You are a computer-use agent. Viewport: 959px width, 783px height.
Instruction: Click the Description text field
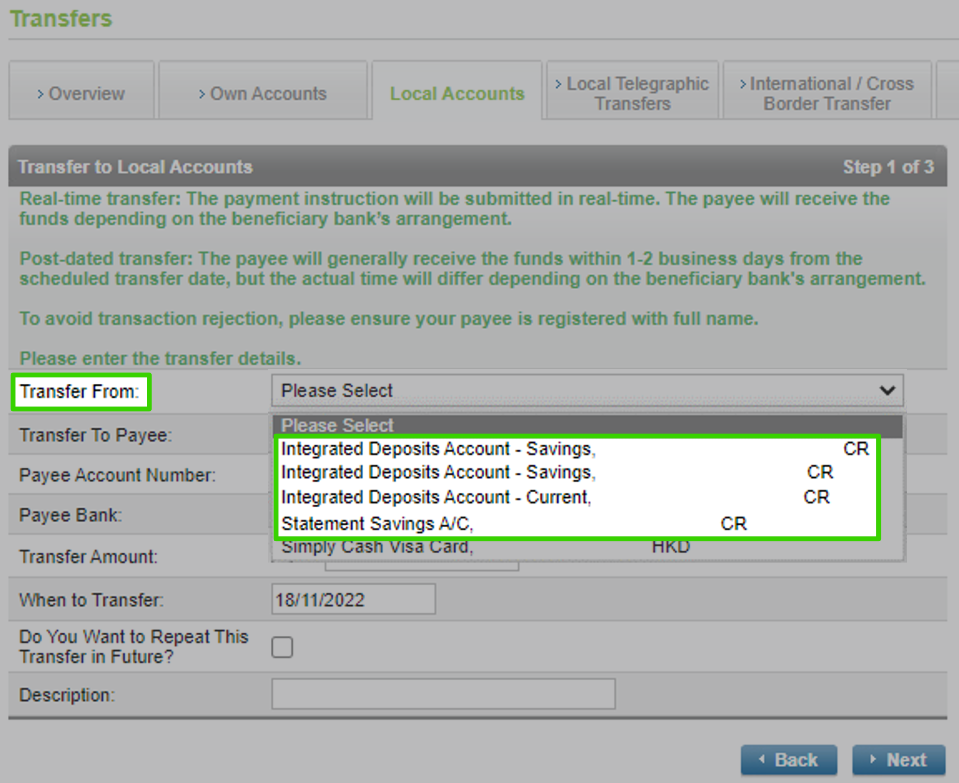[443, 694]
